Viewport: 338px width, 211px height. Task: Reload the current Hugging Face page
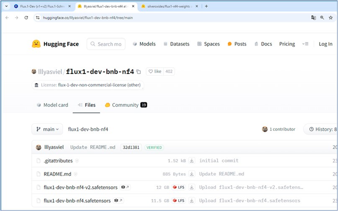pos(26,18)
